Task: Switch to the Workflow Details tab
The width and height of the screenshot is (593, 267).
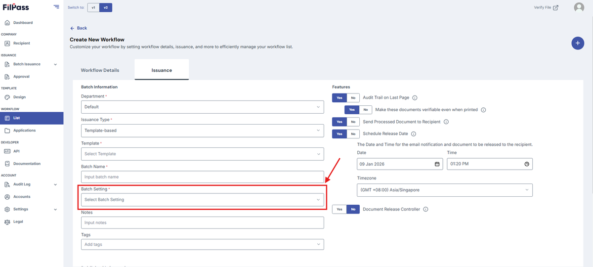Action: 100,70
